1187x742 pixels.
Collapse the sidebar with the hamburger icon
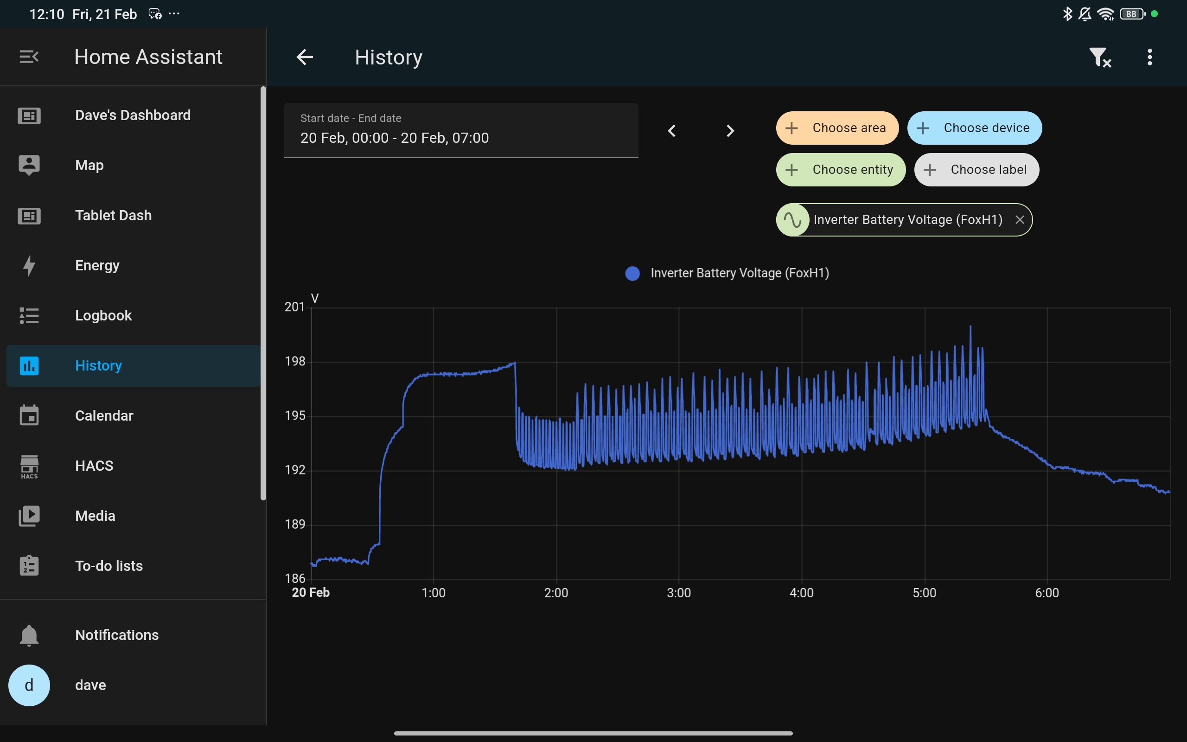pyautogui.click(x=29, y=57)
